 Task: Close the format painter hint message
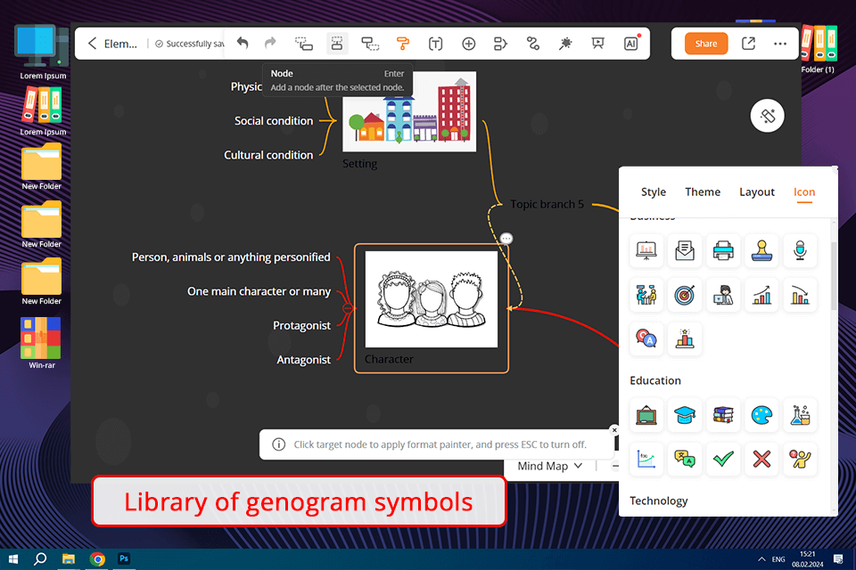pyautogui.click(x=614, y=430)
